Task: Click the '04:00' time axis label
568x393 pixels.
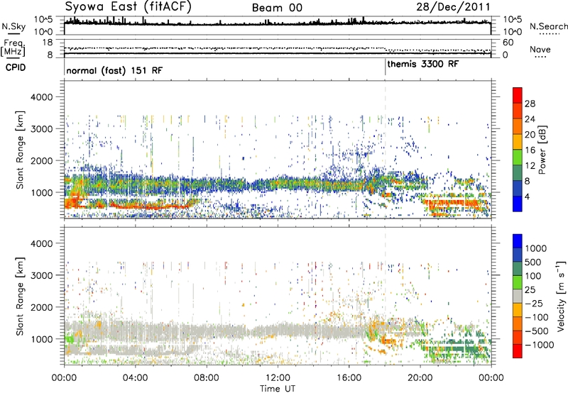Action: [135, 377]
